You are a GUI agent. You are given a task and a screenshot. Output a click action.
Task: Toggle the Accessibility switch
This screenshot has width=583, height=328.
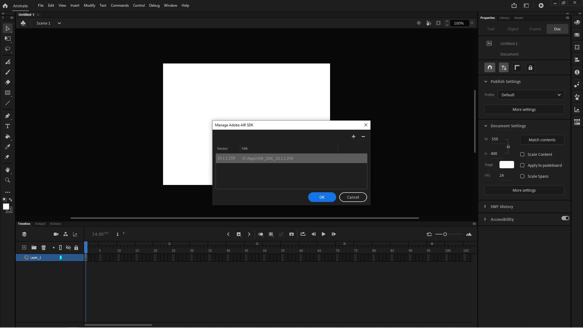(x=565, y=218)
